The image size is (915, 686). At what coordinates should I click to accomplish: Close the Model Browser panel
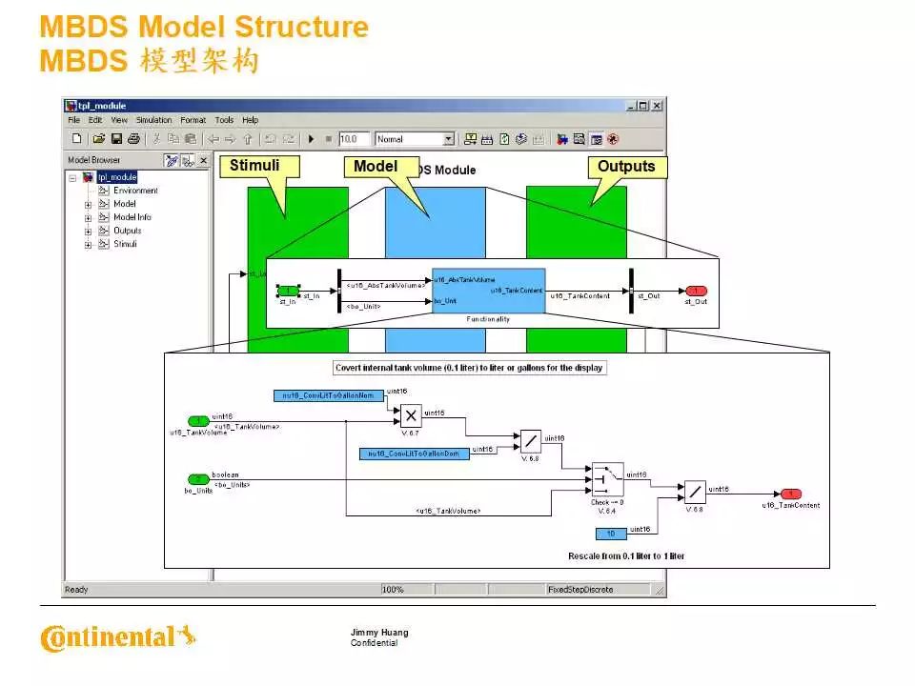tap(203, 161)
